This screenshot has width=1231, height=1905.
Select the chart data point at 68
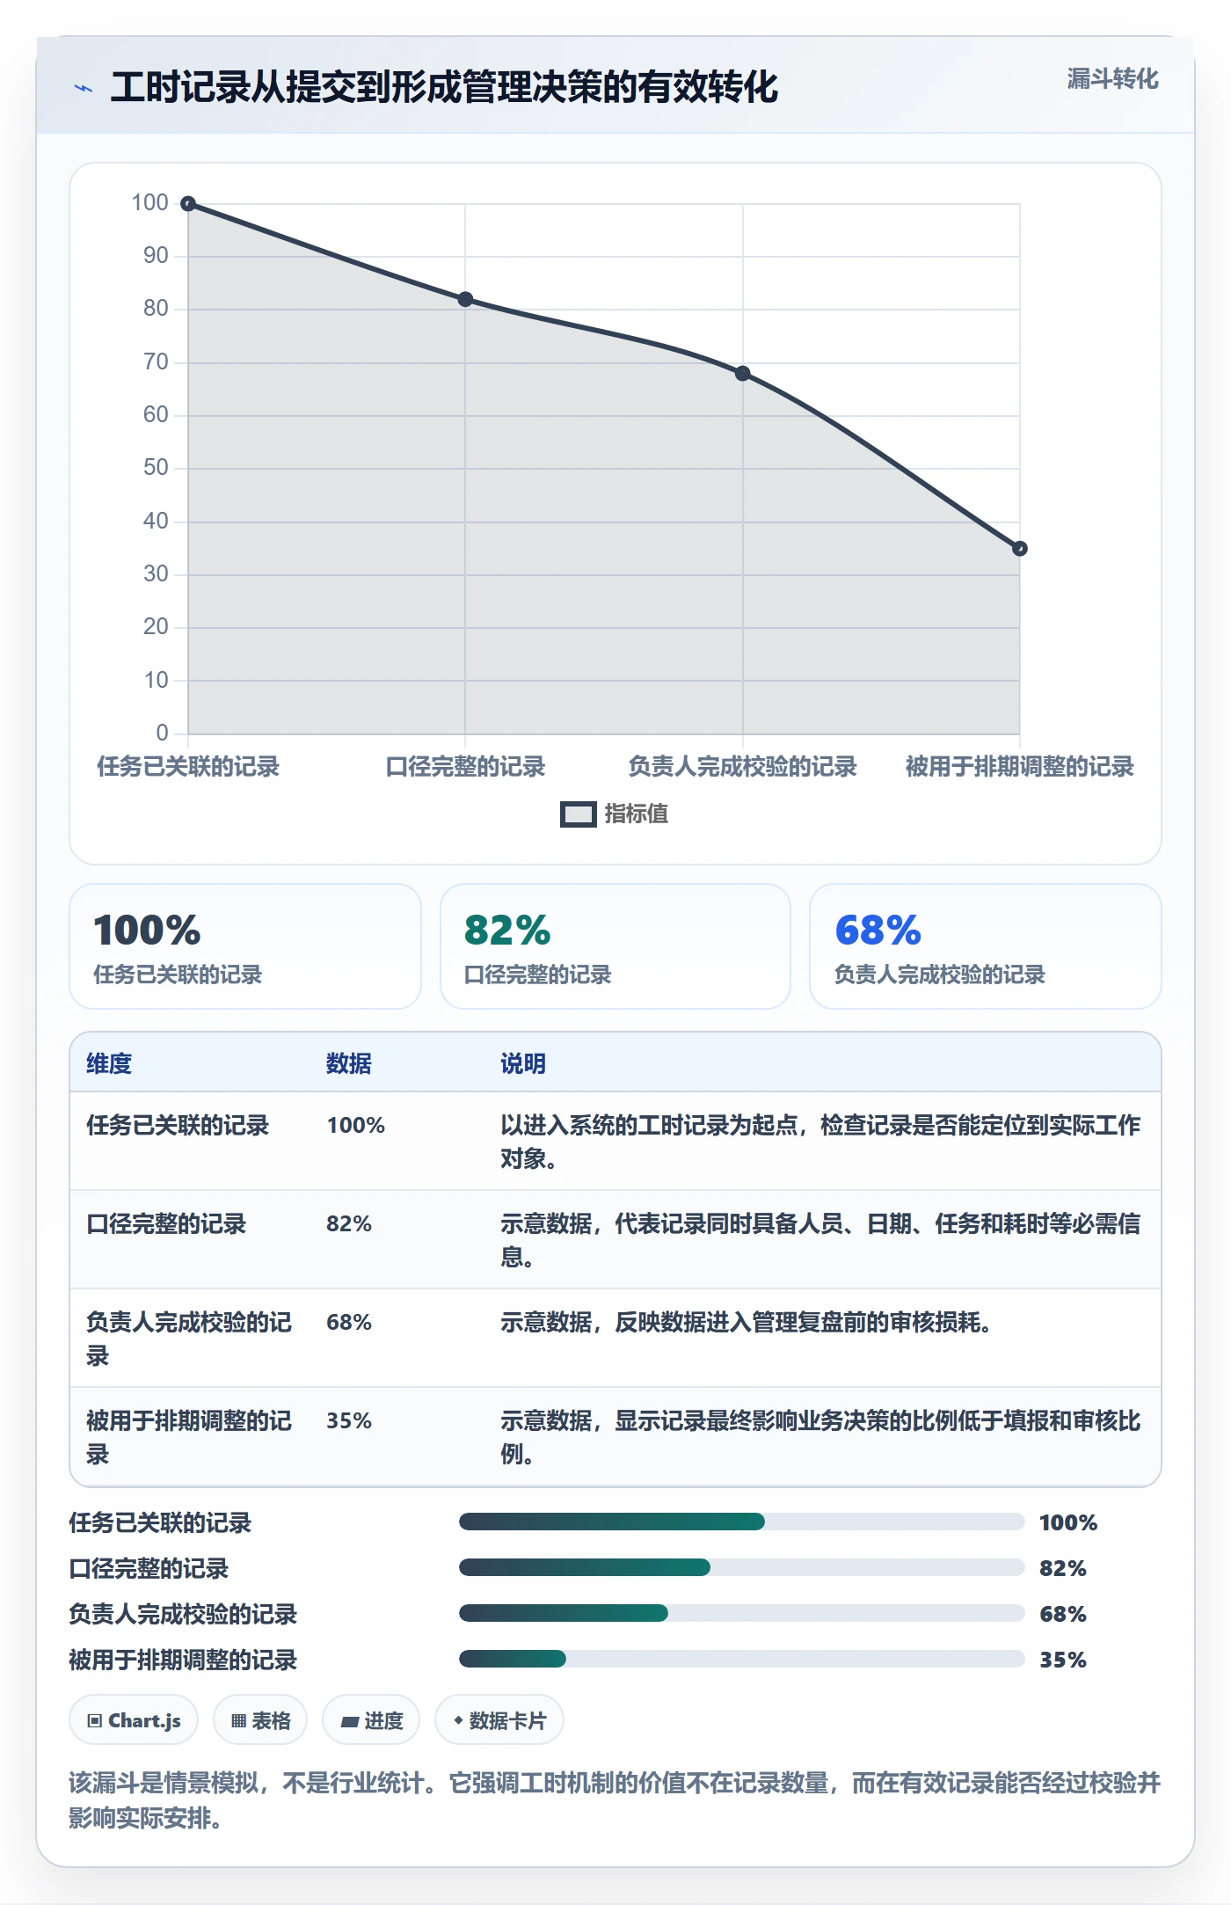click(x=743, y=374)
